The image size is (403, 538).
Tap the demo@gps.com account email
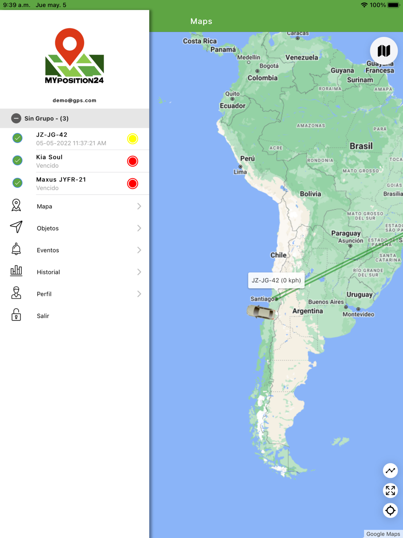pos(75,100)
